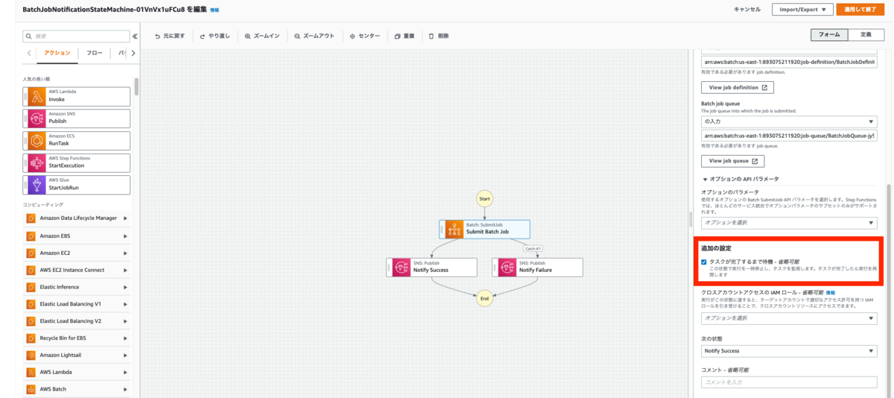The image size is (894, 398).
Task: Open the IAM ロール option dropdown
Action: pos(789,318)
